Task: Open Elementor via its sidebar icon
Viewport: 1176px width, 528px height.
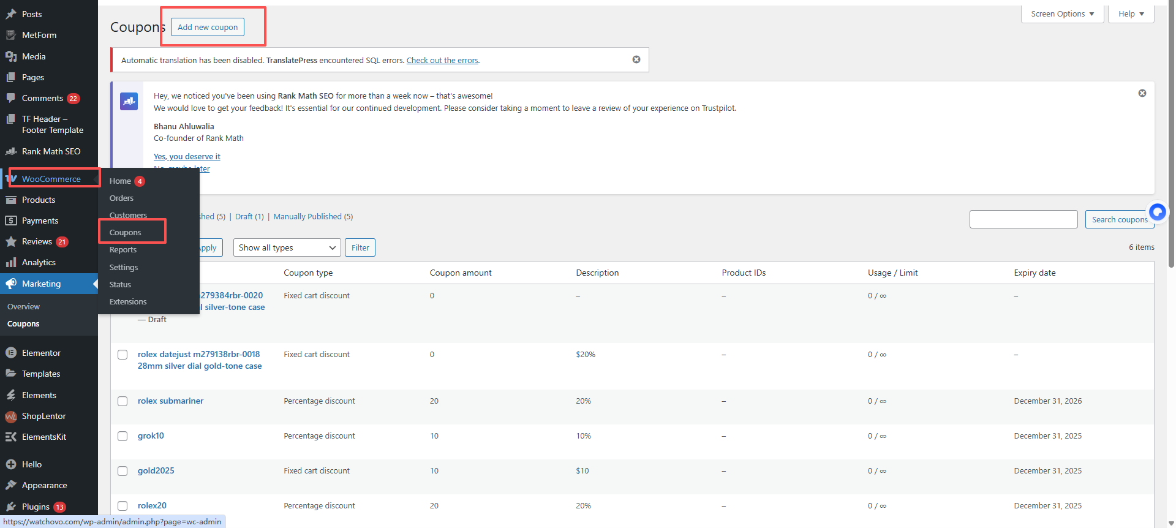Action: [11, 353]
